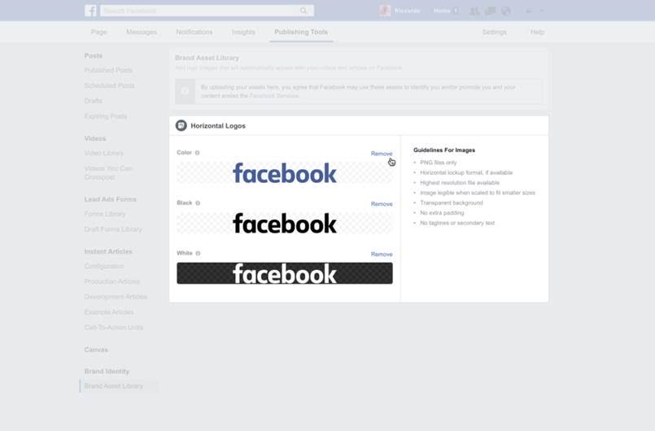Screen dimensions: 655x431
Task: Remove the Black logo
Action: pyautogui.click(x=381, y=204)
